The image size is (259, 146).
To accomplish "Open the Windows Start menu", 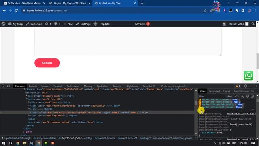I will coord(3,143).
